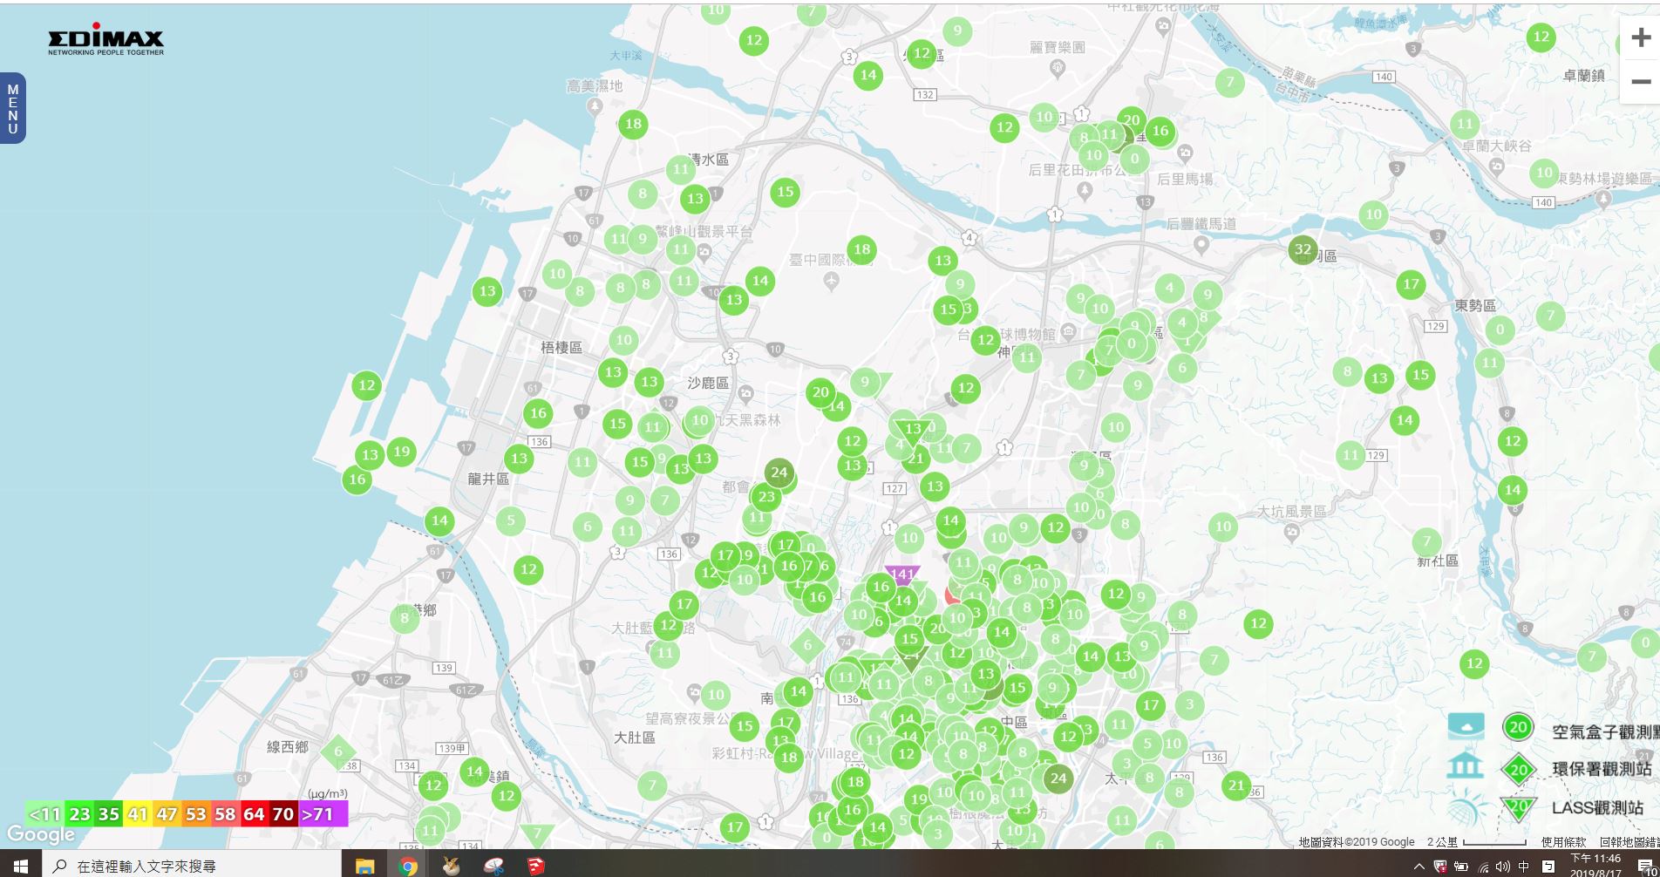Click the EDIMAX logo
Screen dimensions: 1660x877
pyautogui.click(x=105, y=39)
